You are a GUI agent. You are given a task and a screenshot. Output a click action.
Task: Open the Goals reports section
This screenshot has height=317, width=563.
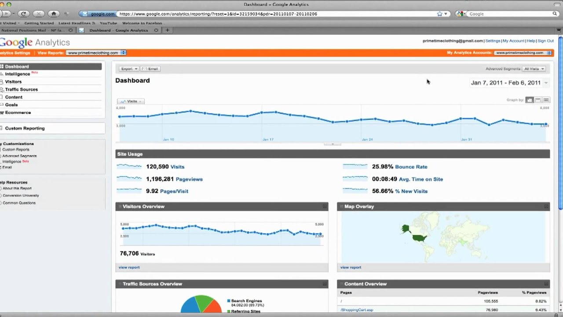point(11,105)
